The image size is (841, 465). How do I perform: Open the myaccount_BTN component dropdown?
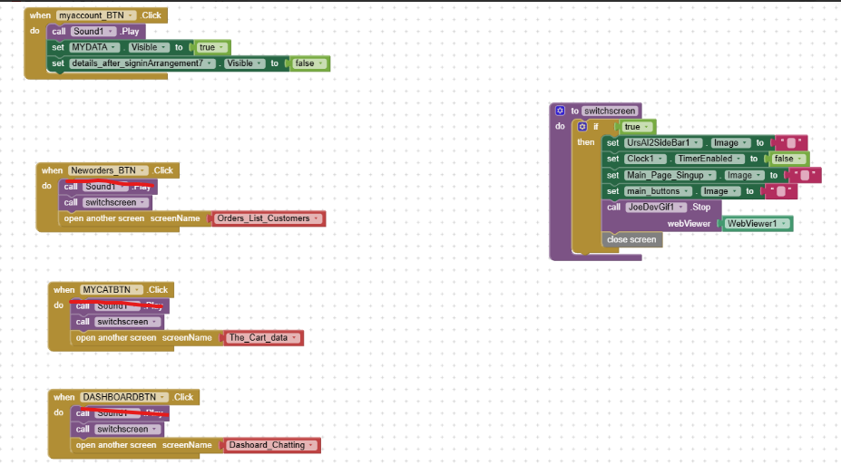click(132, 15)
